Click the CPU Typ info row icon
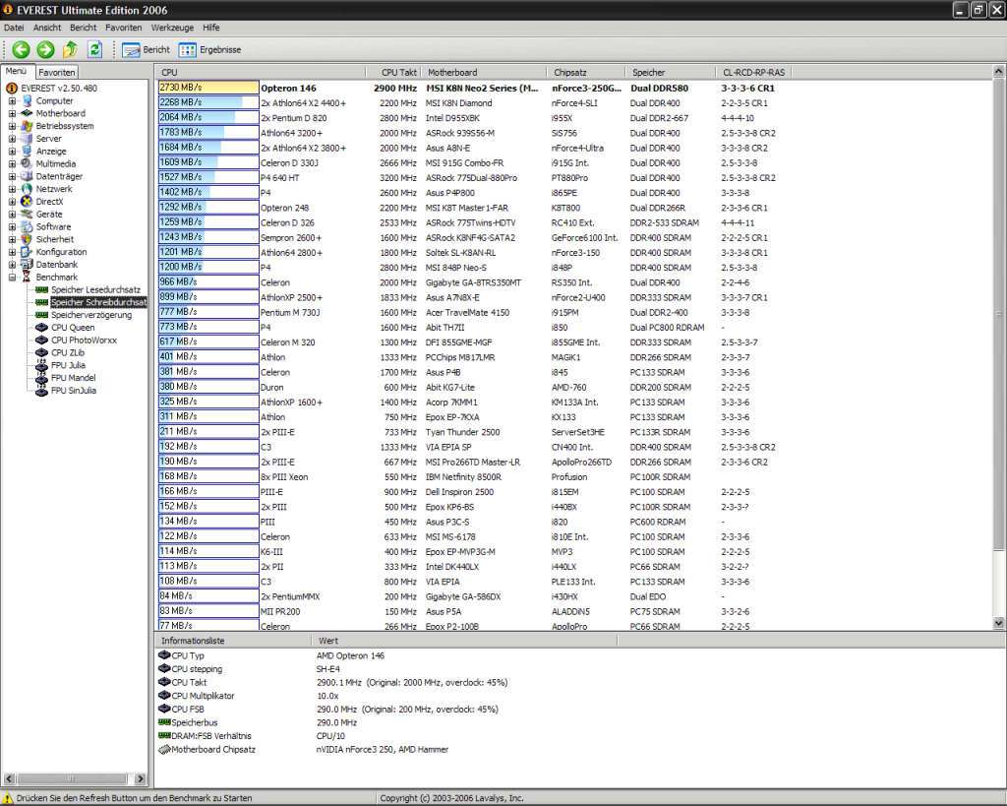The height and width of the screenshot is (806, 1007). tap(164, 655)
